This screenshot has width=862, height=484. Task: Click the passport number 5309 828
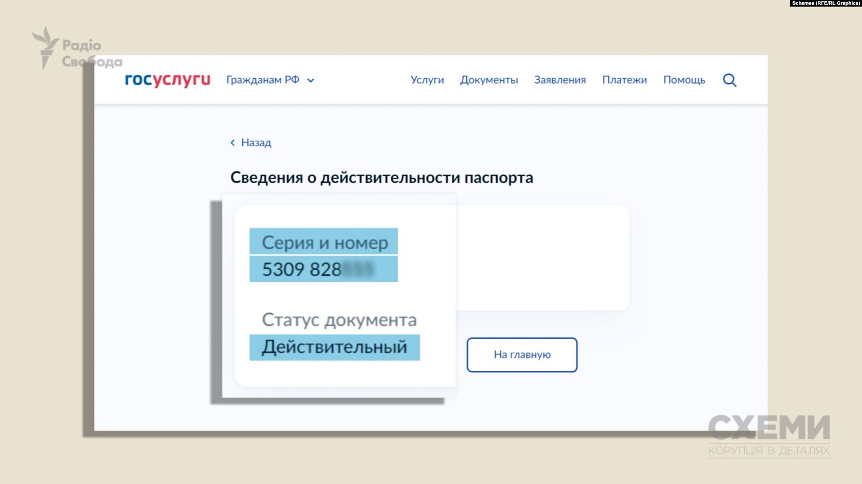[x=302, y=269]
